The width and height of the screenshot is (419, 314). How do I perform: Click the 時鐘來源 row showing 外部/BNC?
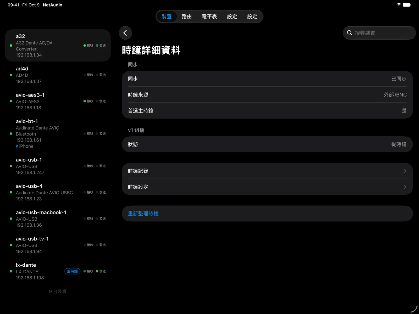click(267, 95)
